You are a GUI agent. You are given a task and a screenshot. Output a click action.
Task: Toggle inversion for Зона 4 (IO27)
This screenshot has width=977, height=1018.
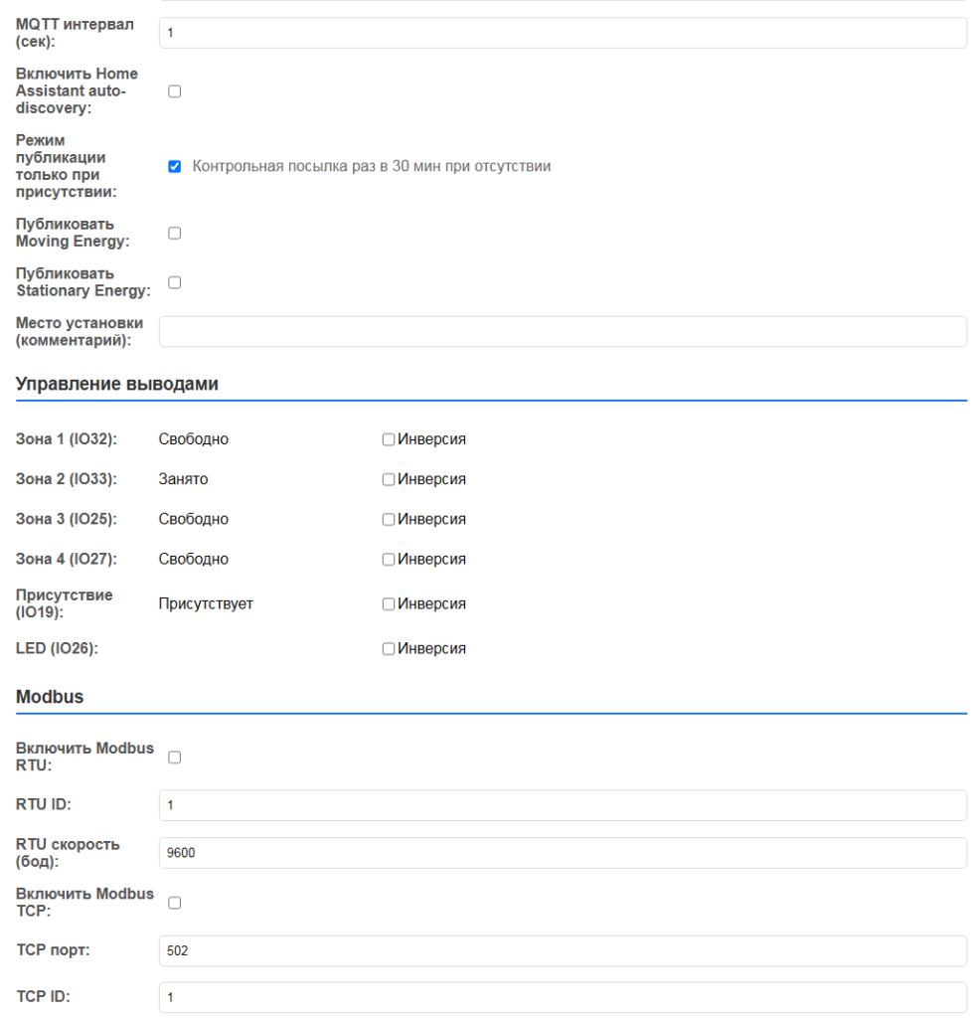tap(389, 560)
